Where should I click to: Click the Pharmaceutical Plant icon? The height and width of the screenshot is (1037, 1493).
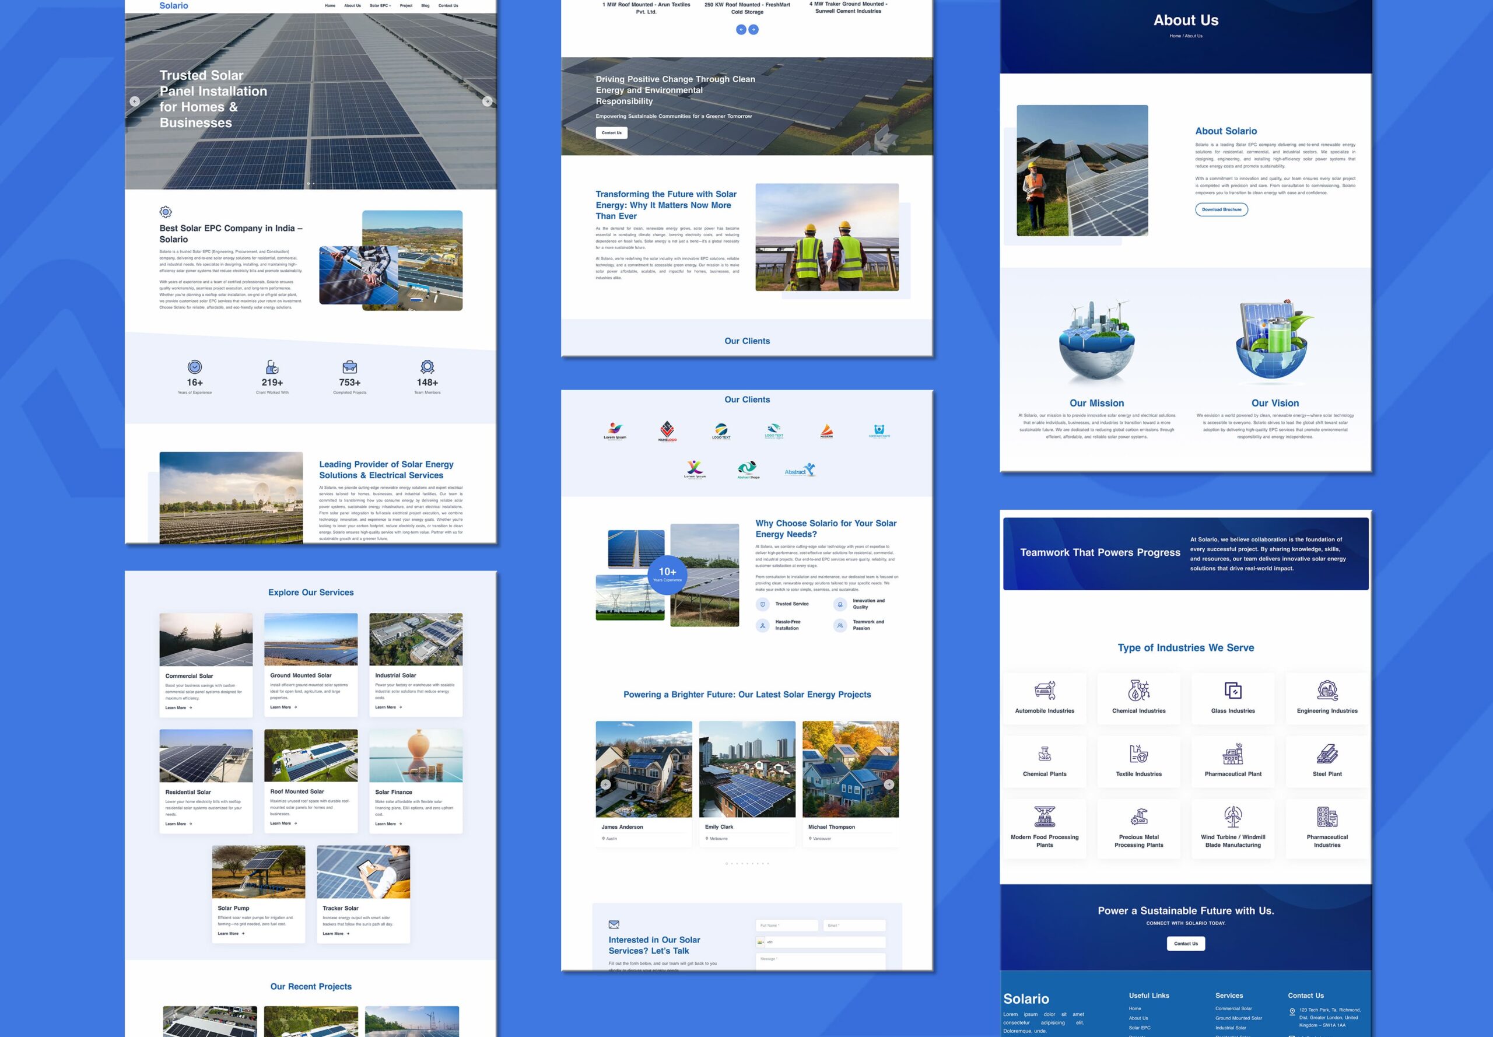pos(1233,754)
